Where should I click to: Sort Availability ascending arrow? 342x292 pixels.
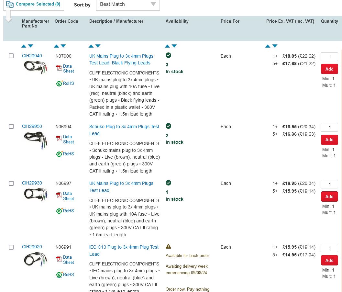coord(167,46)
